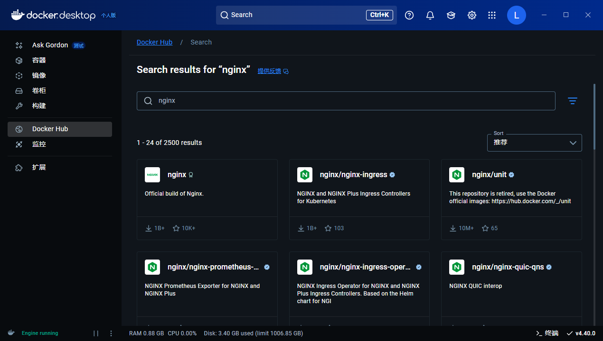Open the search filter icon
603x341 pixels.
coord(573,101)
